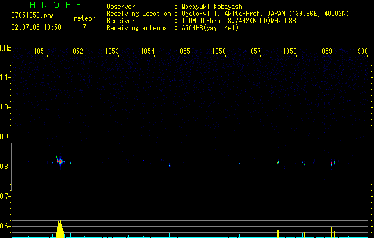Click the large meteor echo near 1851:30
Image resolution: width=374 pixels, height=238 pixels.
pyautogui.click(x=60, y=161)
